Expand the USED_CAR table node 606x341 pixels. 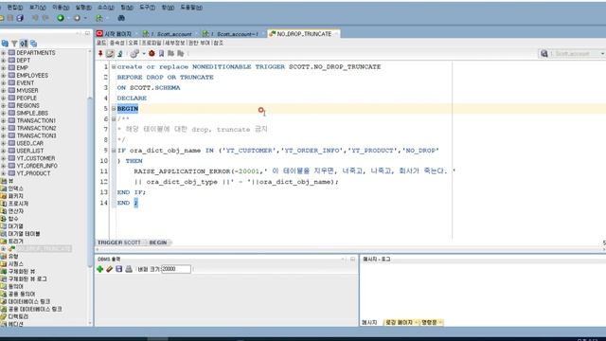4,143
